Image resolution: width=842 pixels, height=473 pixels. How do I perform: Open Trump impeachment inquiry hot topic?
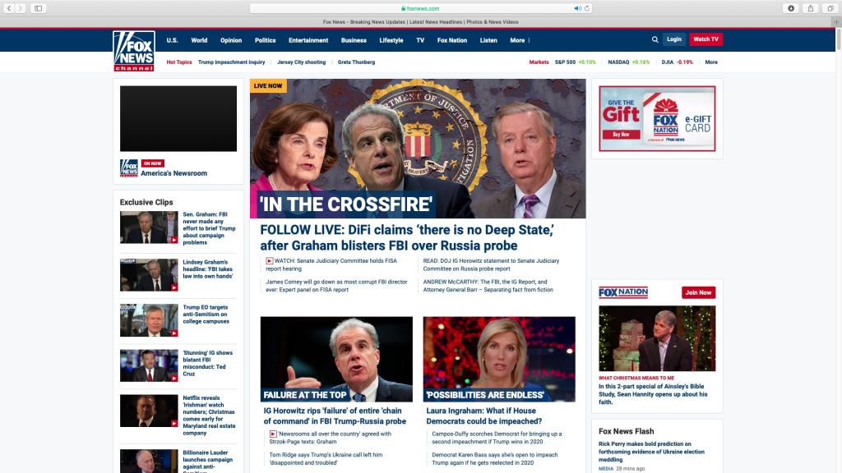(x=231, y=62)
